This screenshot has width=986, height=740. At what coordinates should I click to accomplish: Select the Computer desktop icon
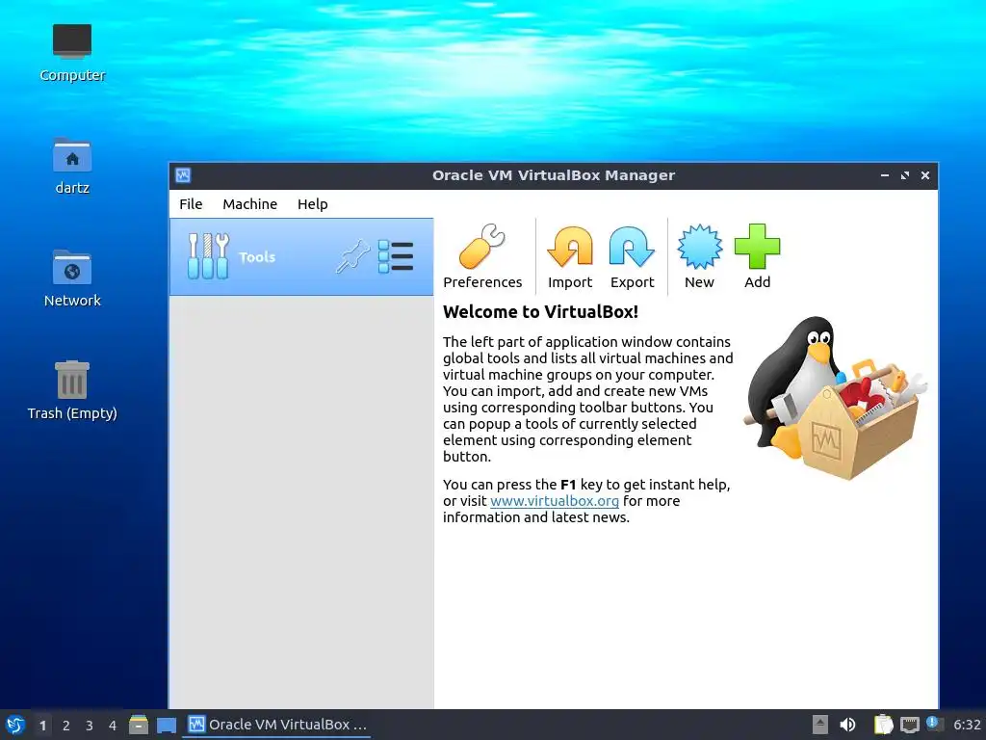coord(72,53)
